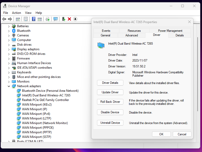Image resolution: width=202 pixels, height=152 pixels.
Task: Expand the Bluetooth node
Action: pyautogui.click(x=9, y=31)
